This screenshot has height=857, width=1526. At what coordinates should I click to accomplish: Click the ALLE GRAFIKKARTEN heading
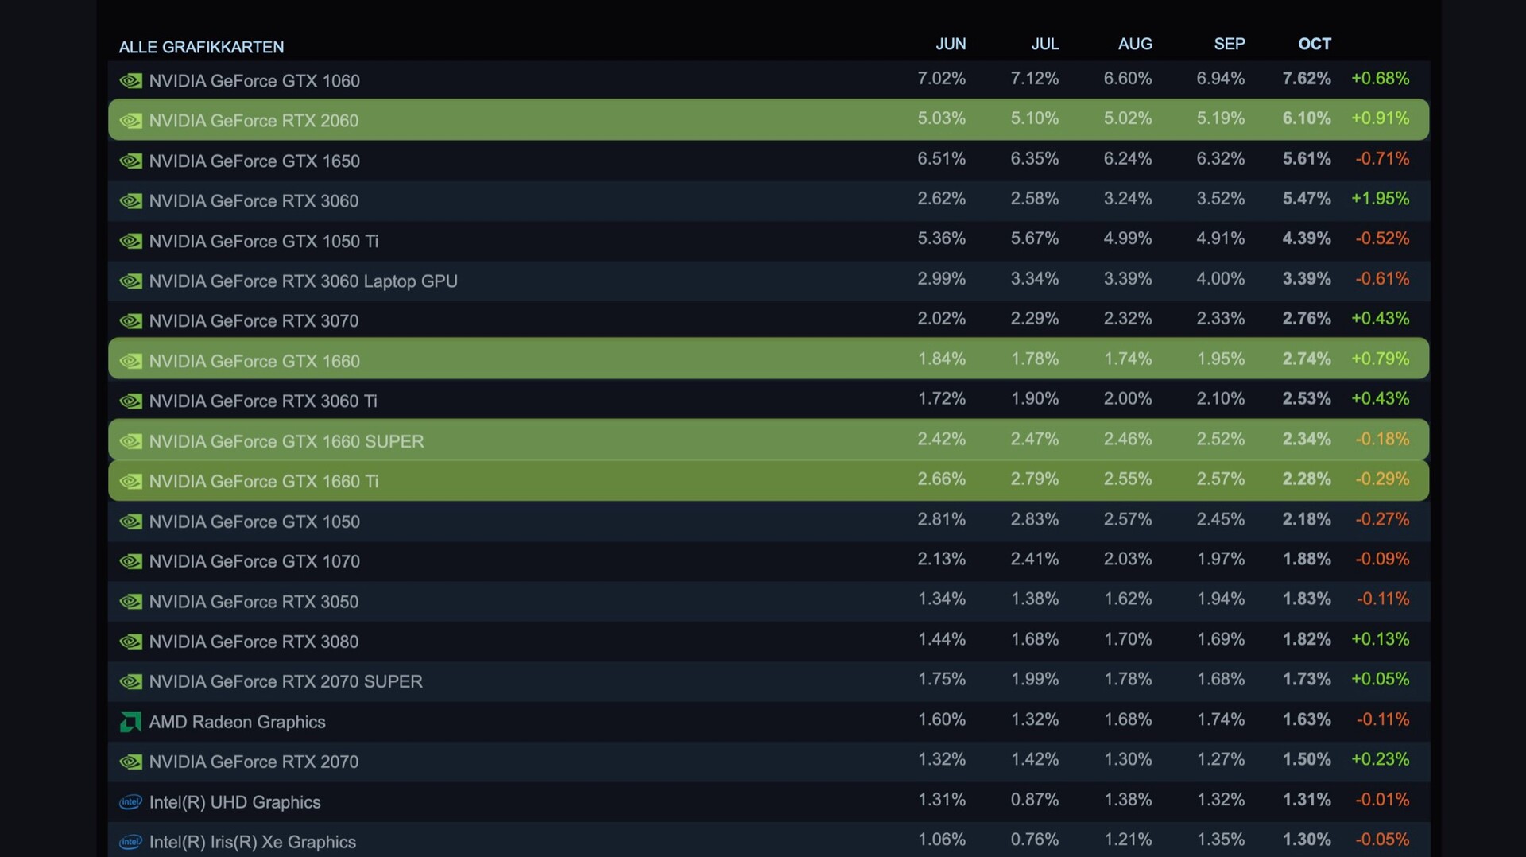[x=201, y=48]
